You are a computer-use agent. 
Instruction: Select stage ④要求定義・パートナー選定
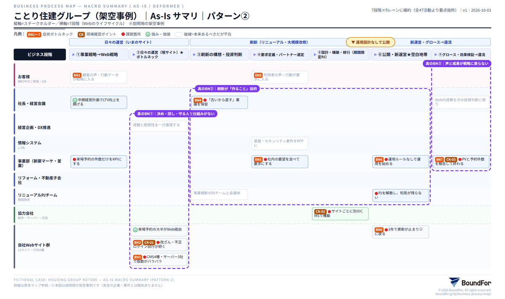(x=280, y=55)
